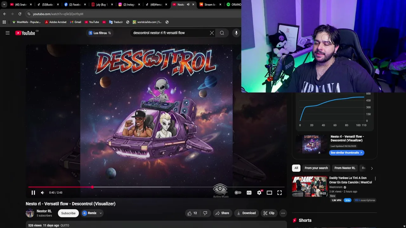
Task: Open the YouTube hamburger guide menu
Action: [8, 33]
